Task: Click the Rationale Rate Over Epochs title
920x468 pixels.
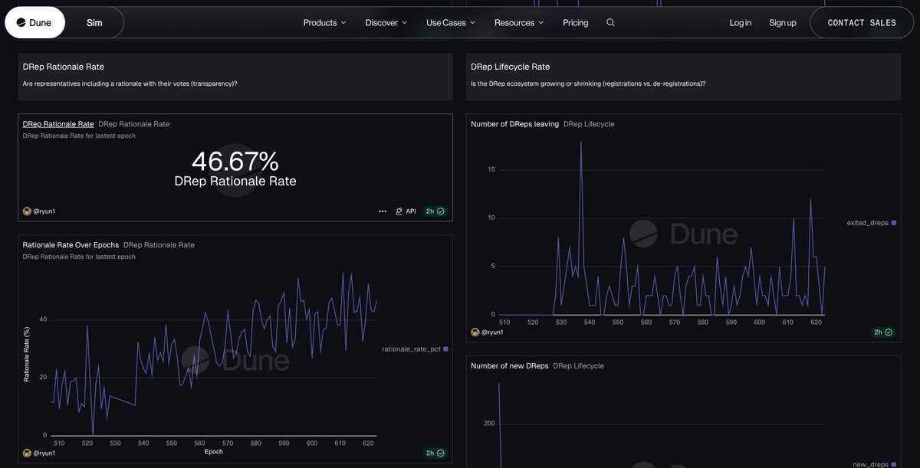Action: tap(71, 245)
